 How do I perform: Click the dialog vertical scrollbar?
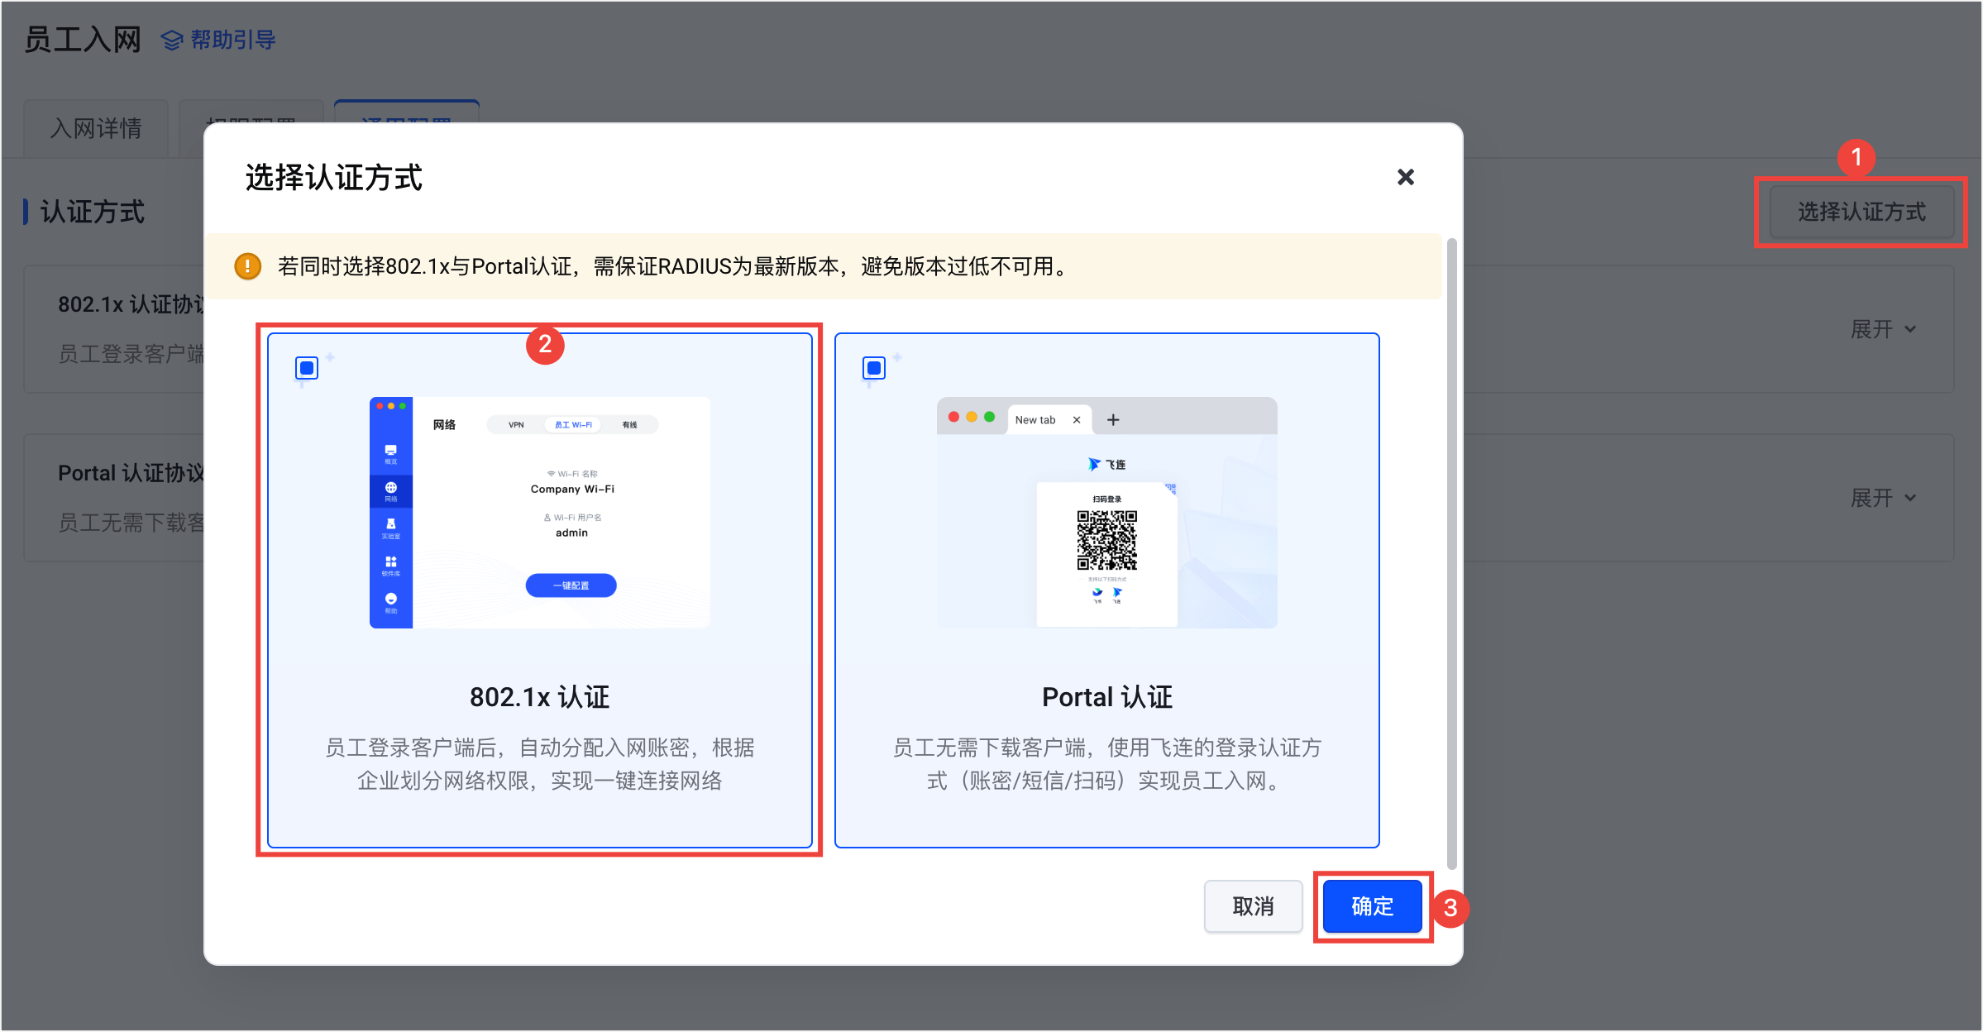coord(1451,552)
